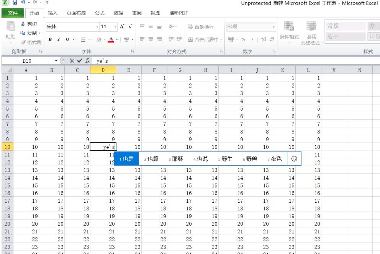Click the borders icon in the font group
The height and width of the screenshot is (254, 380).
coord(83,39)
